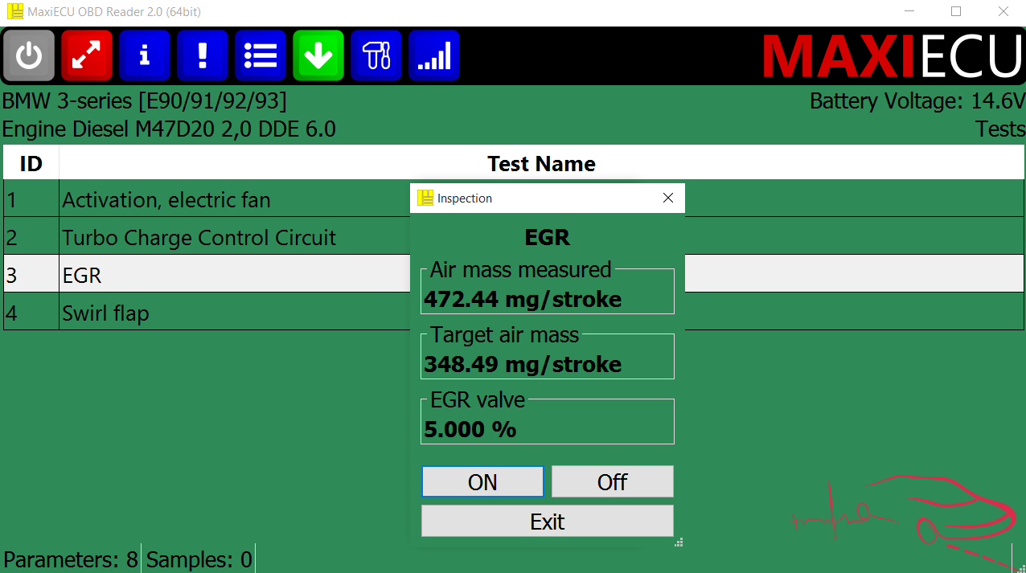Select the Turbo Charge Control Circuit test
The image size is (1026, 573).
[514, 237]
